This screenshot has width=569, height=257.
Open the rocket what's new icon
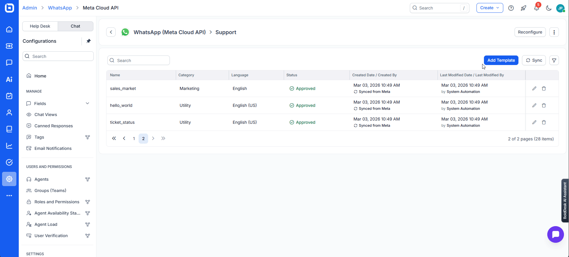point(523,8)
